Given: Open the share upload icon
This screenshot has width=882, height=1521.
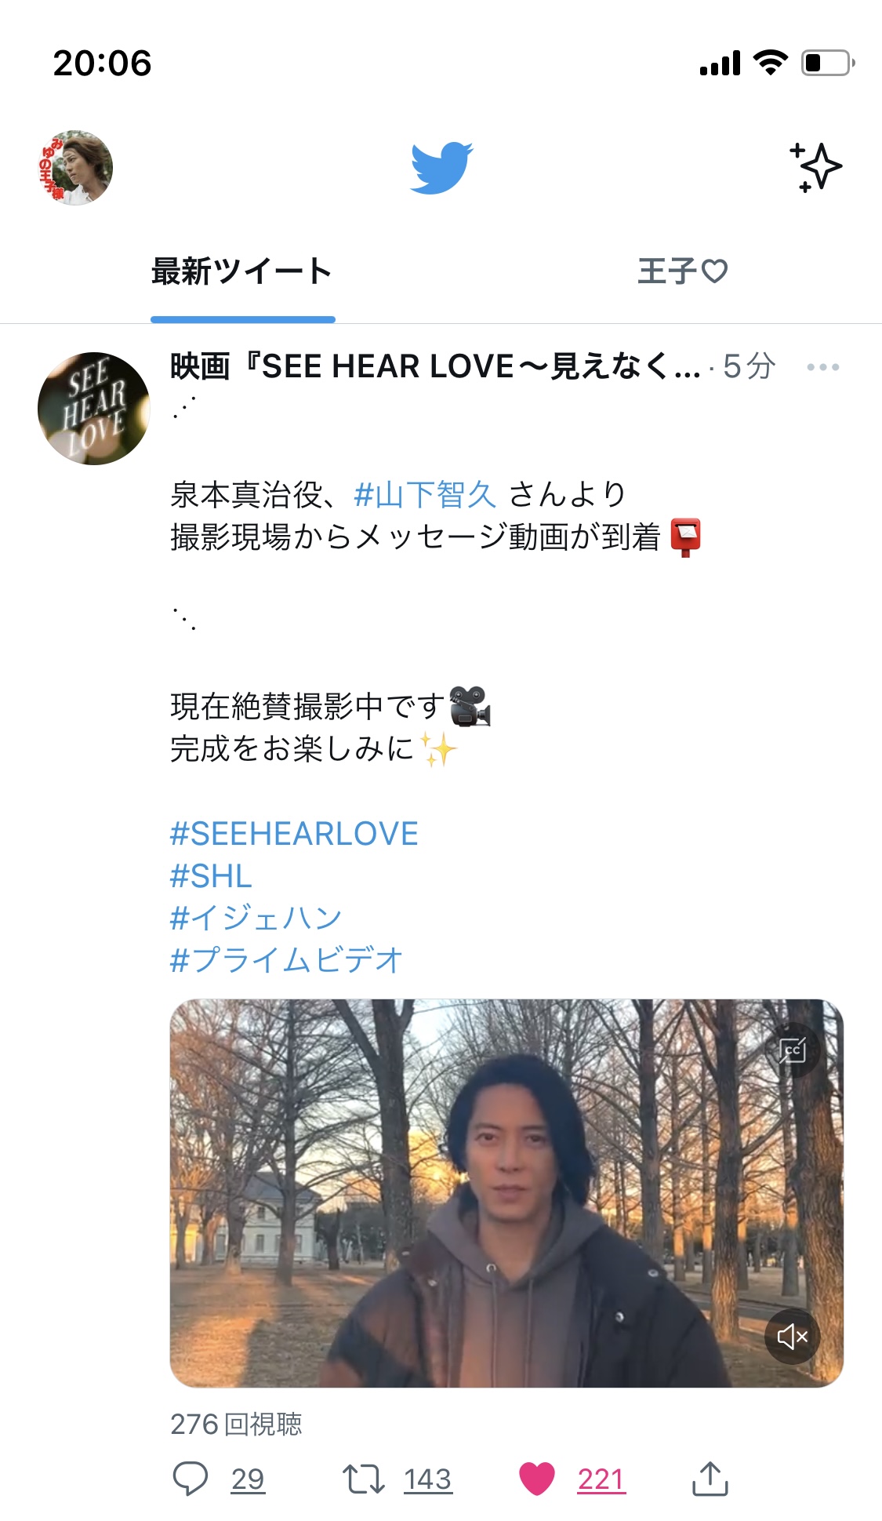Looking at the screenshot, I should tap(710, 1479).
